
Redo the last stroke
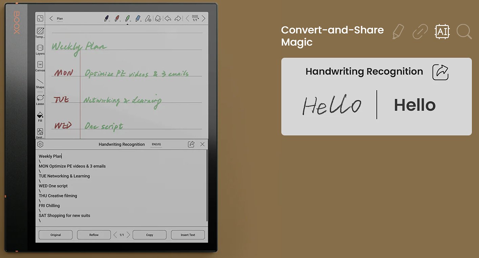[x=178, y=19]
